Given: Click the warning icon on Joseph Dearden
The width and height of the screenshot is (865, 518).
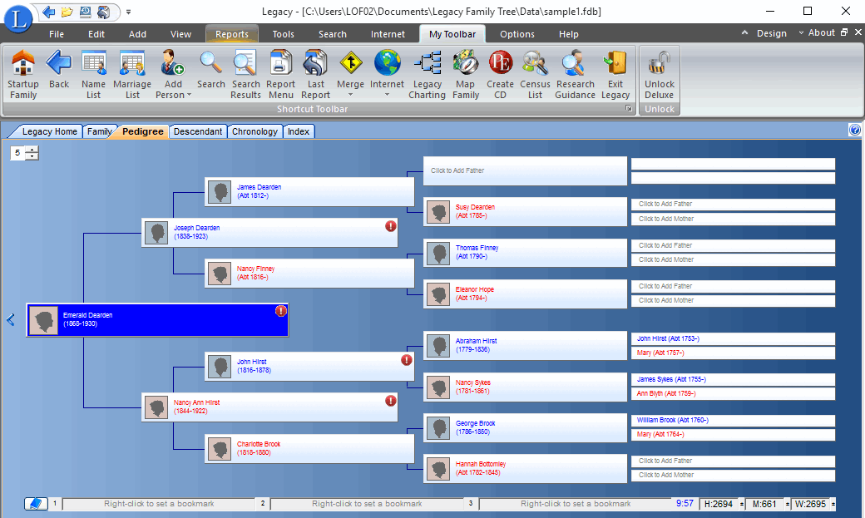Looking at the screenshot, I should 391,226.
